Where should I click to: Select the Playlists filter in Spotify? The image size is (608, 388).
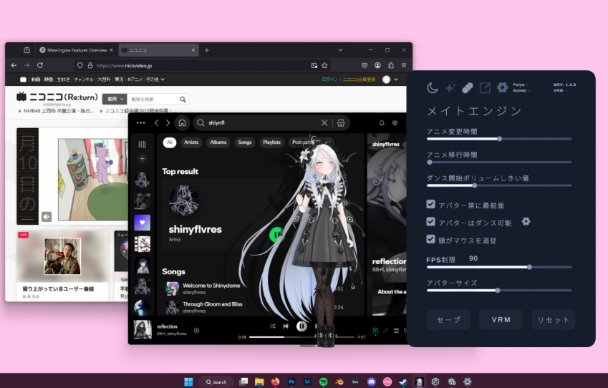(x=271, y=142)
